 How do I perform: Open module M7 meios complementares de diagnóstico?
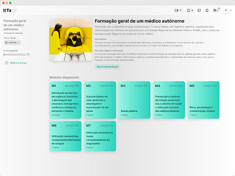(x=99, y=136)
